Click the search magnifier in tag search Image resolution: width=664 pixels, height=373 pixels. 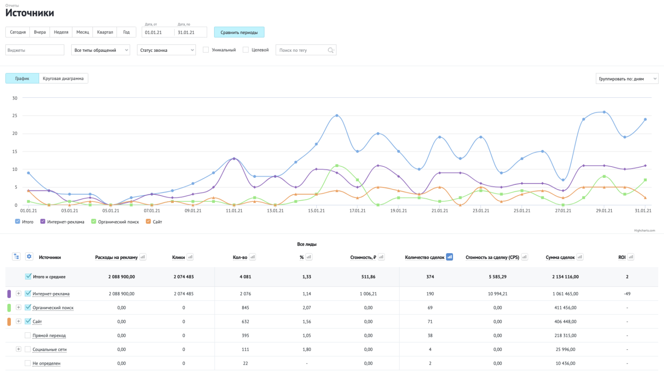point(331,50)
